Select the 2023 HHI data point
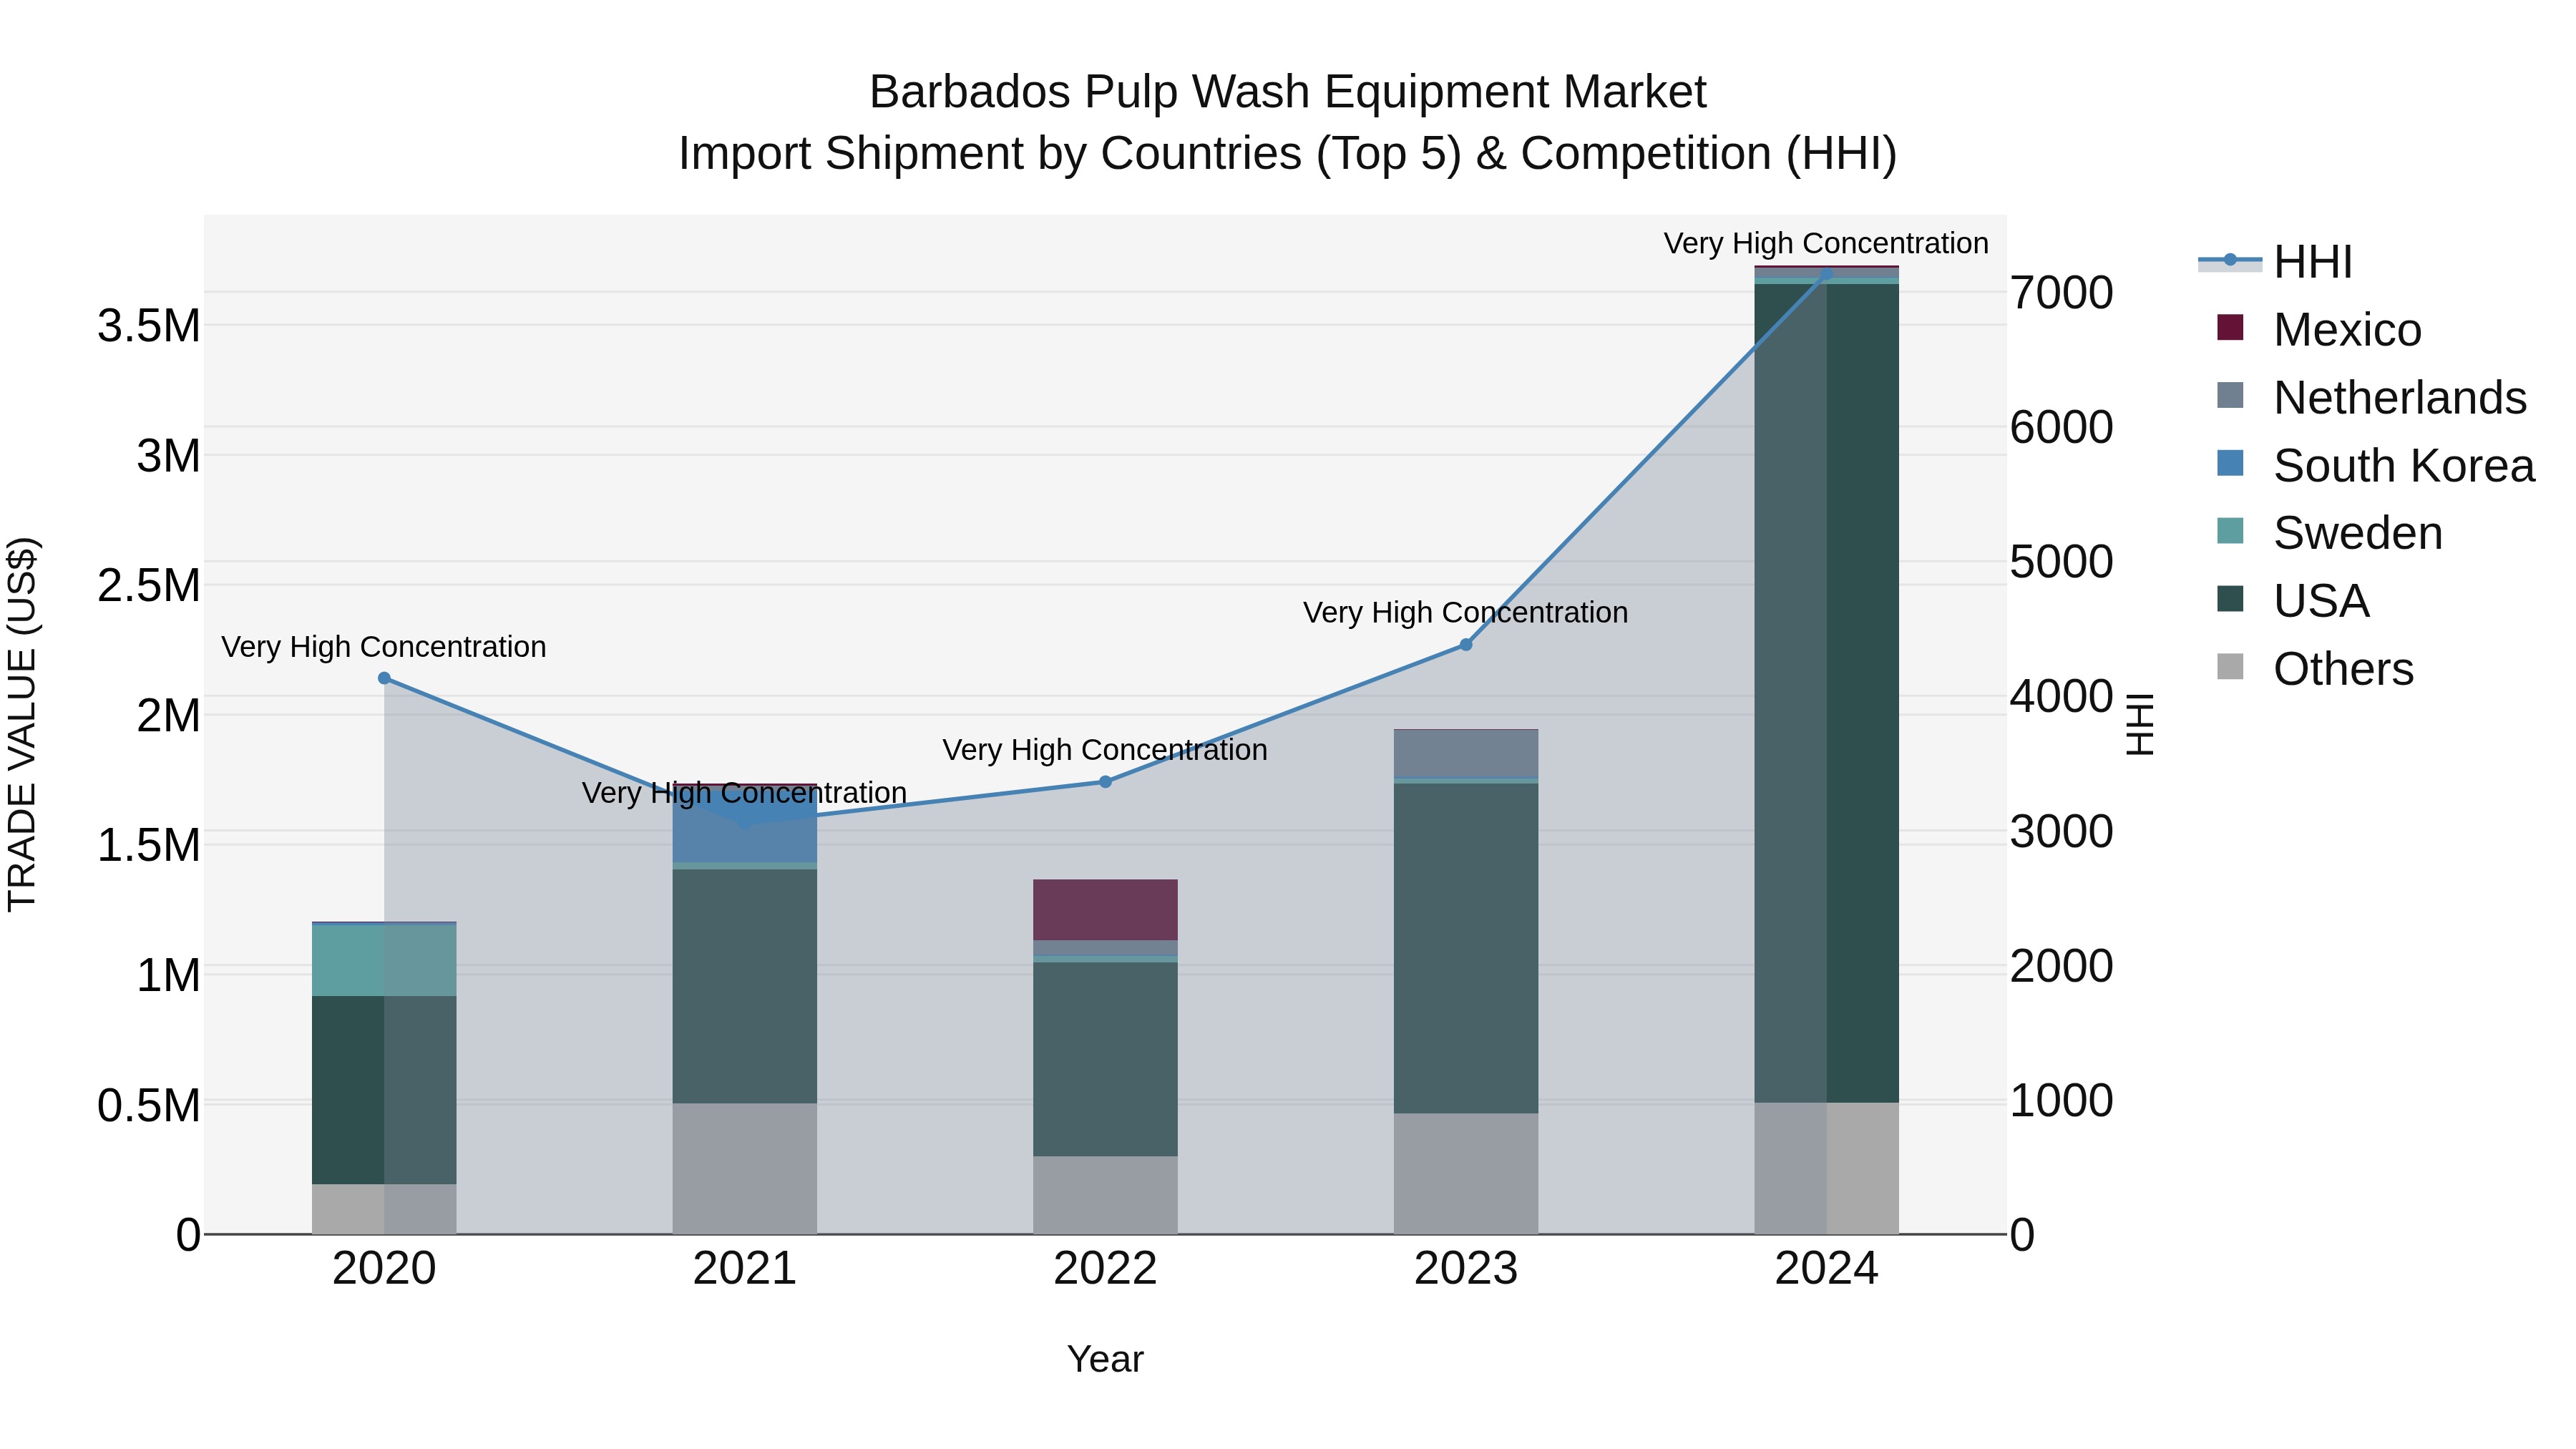Image resolution: width=2576 pixels, height=1449 pixels. coord(1466,645)
